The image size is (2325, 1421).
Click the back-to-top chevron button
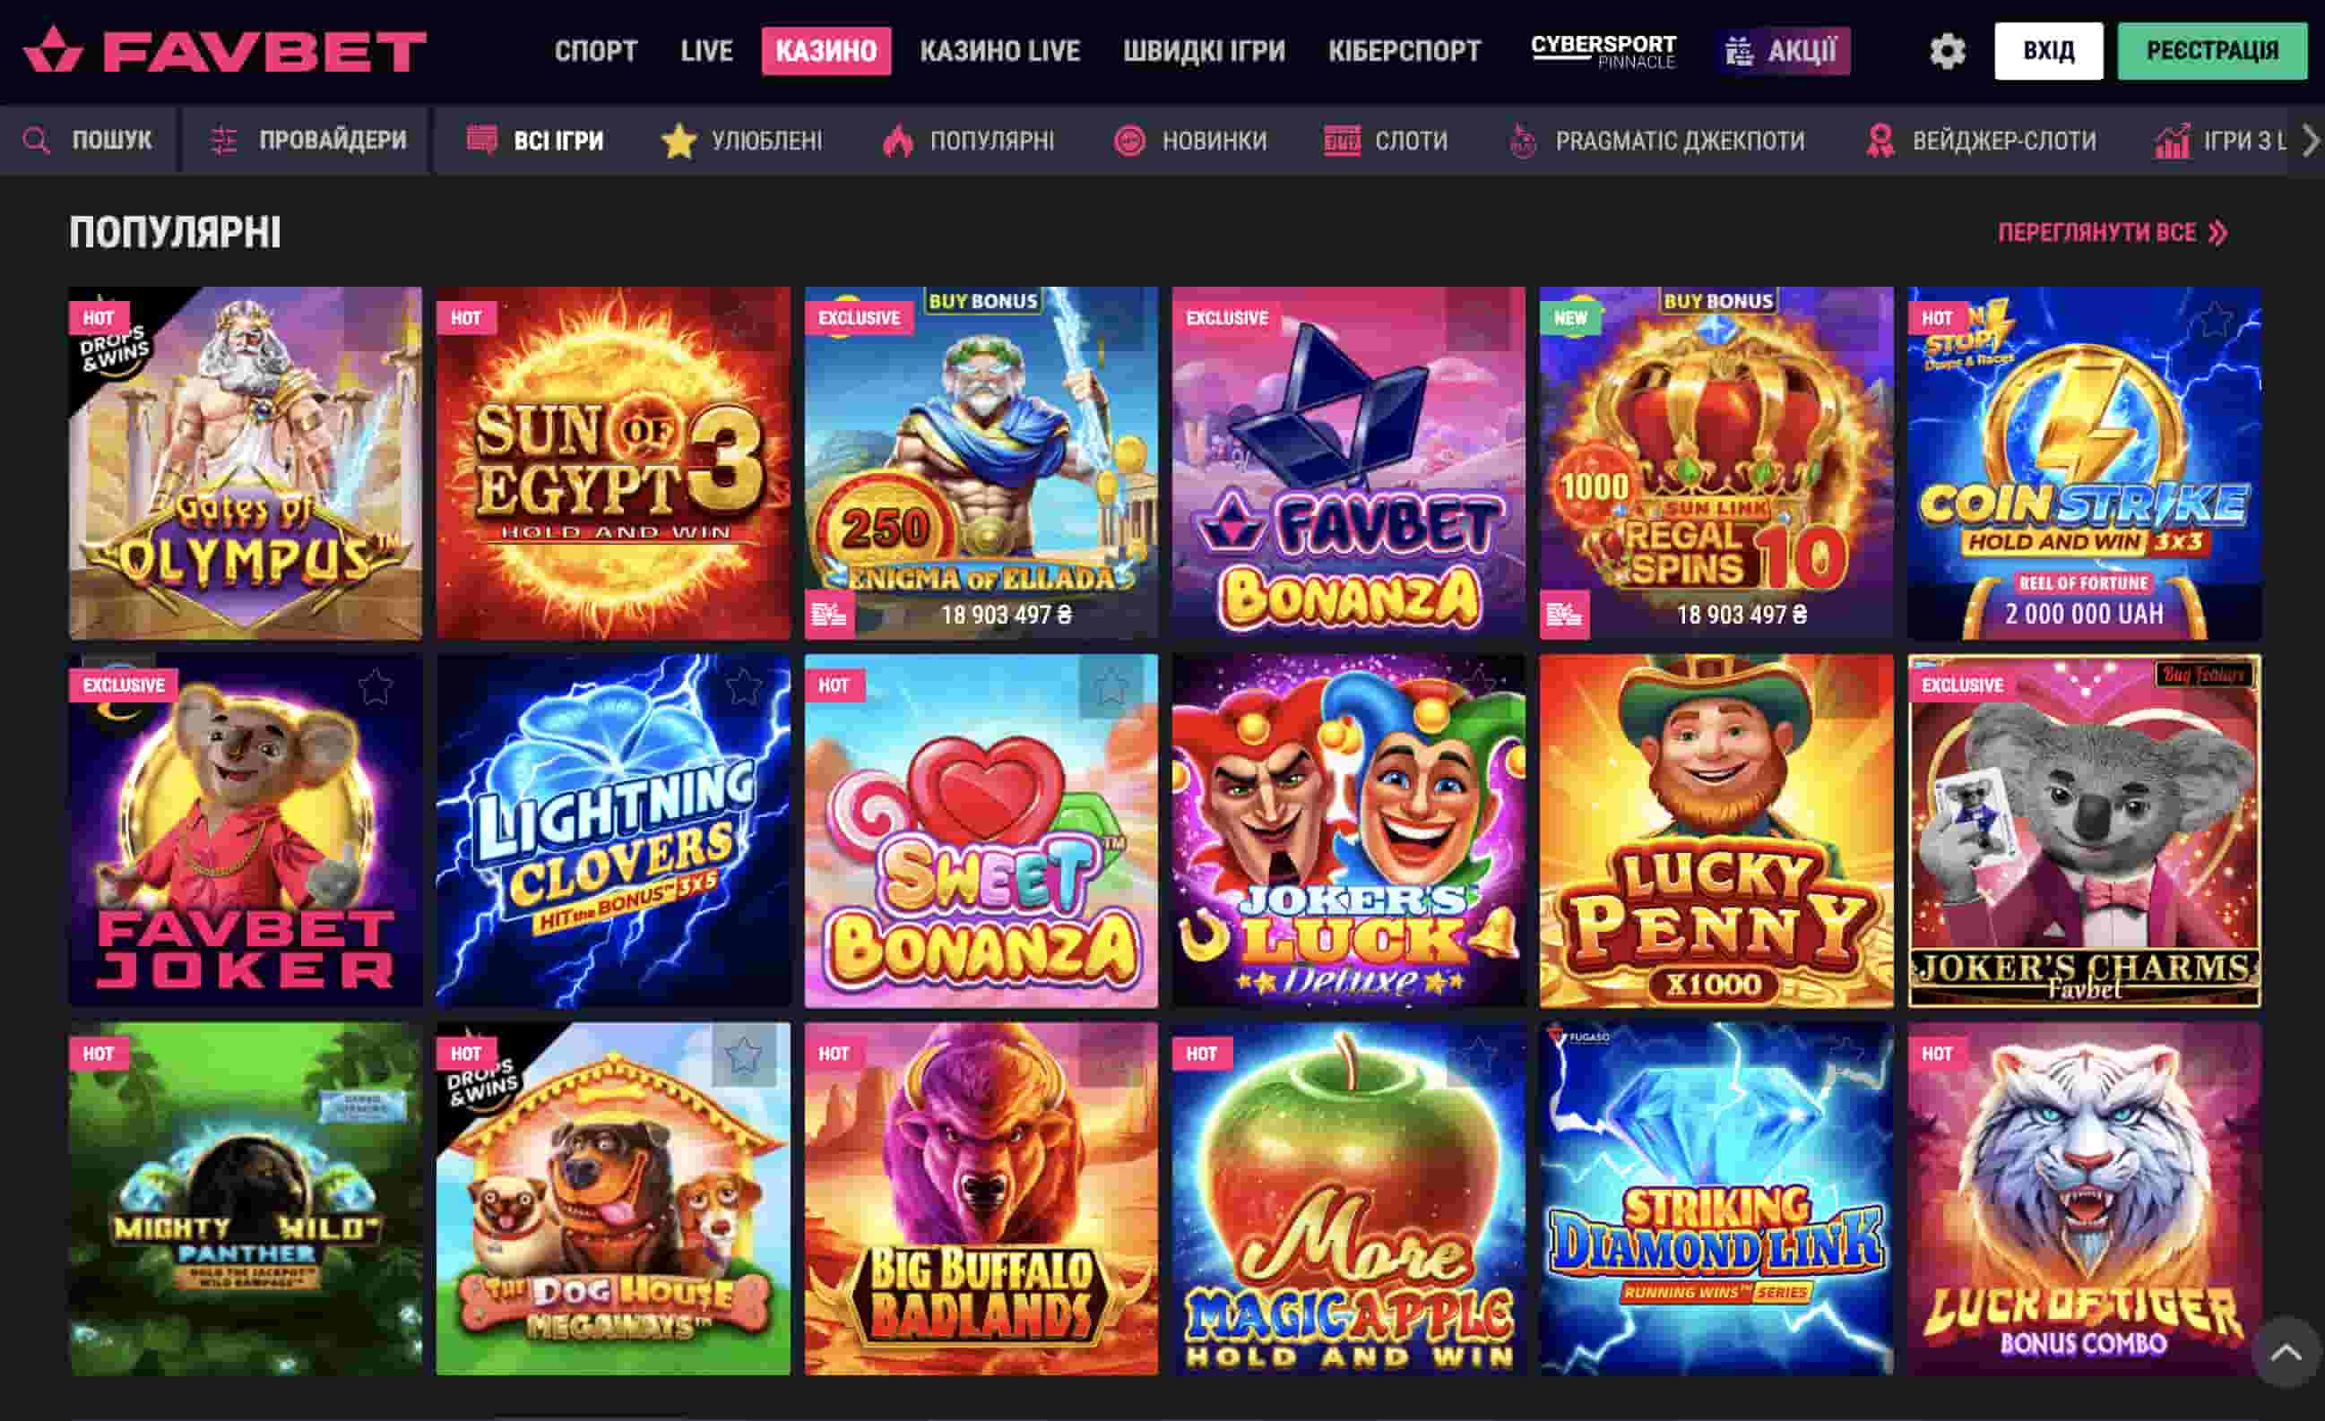(x=2286, y=1352)
